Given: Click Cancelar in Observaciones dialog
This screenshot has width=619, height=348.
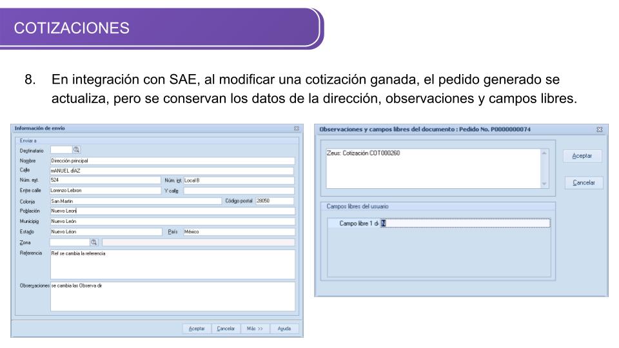Looking at the screenshot, I should (x=584, y=182).
